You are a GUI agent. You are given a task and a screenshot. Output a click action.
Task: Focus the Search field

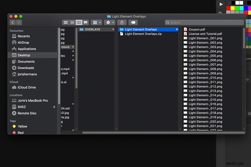tap(204, 23)
